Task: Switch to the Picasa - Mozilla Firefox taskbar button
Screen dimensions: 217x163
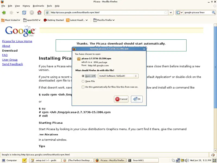Action: coord(110,160)
